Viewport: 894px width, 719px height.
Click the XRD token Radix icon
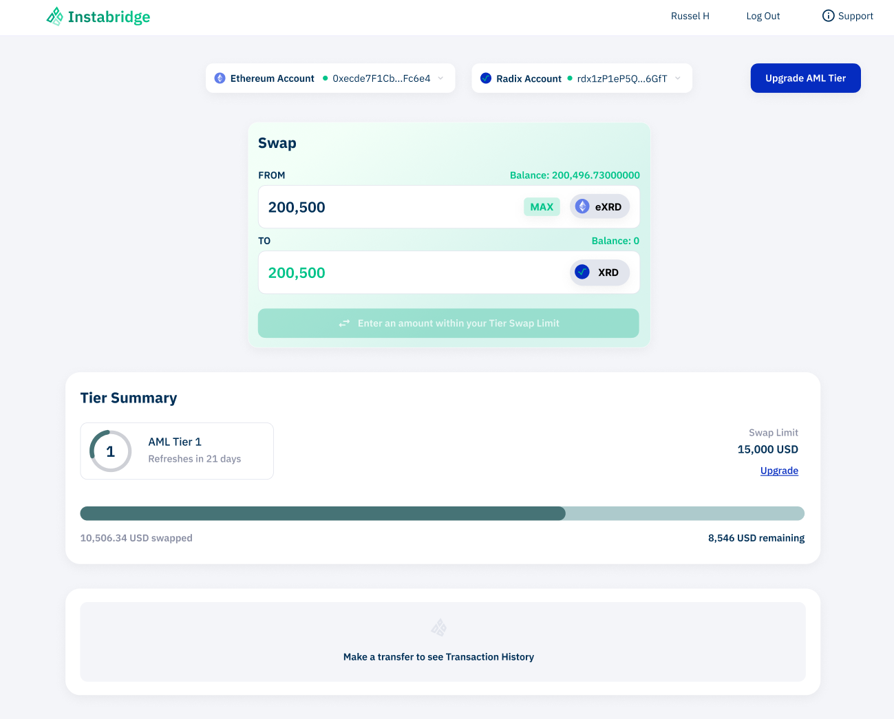tap(582, 272)
